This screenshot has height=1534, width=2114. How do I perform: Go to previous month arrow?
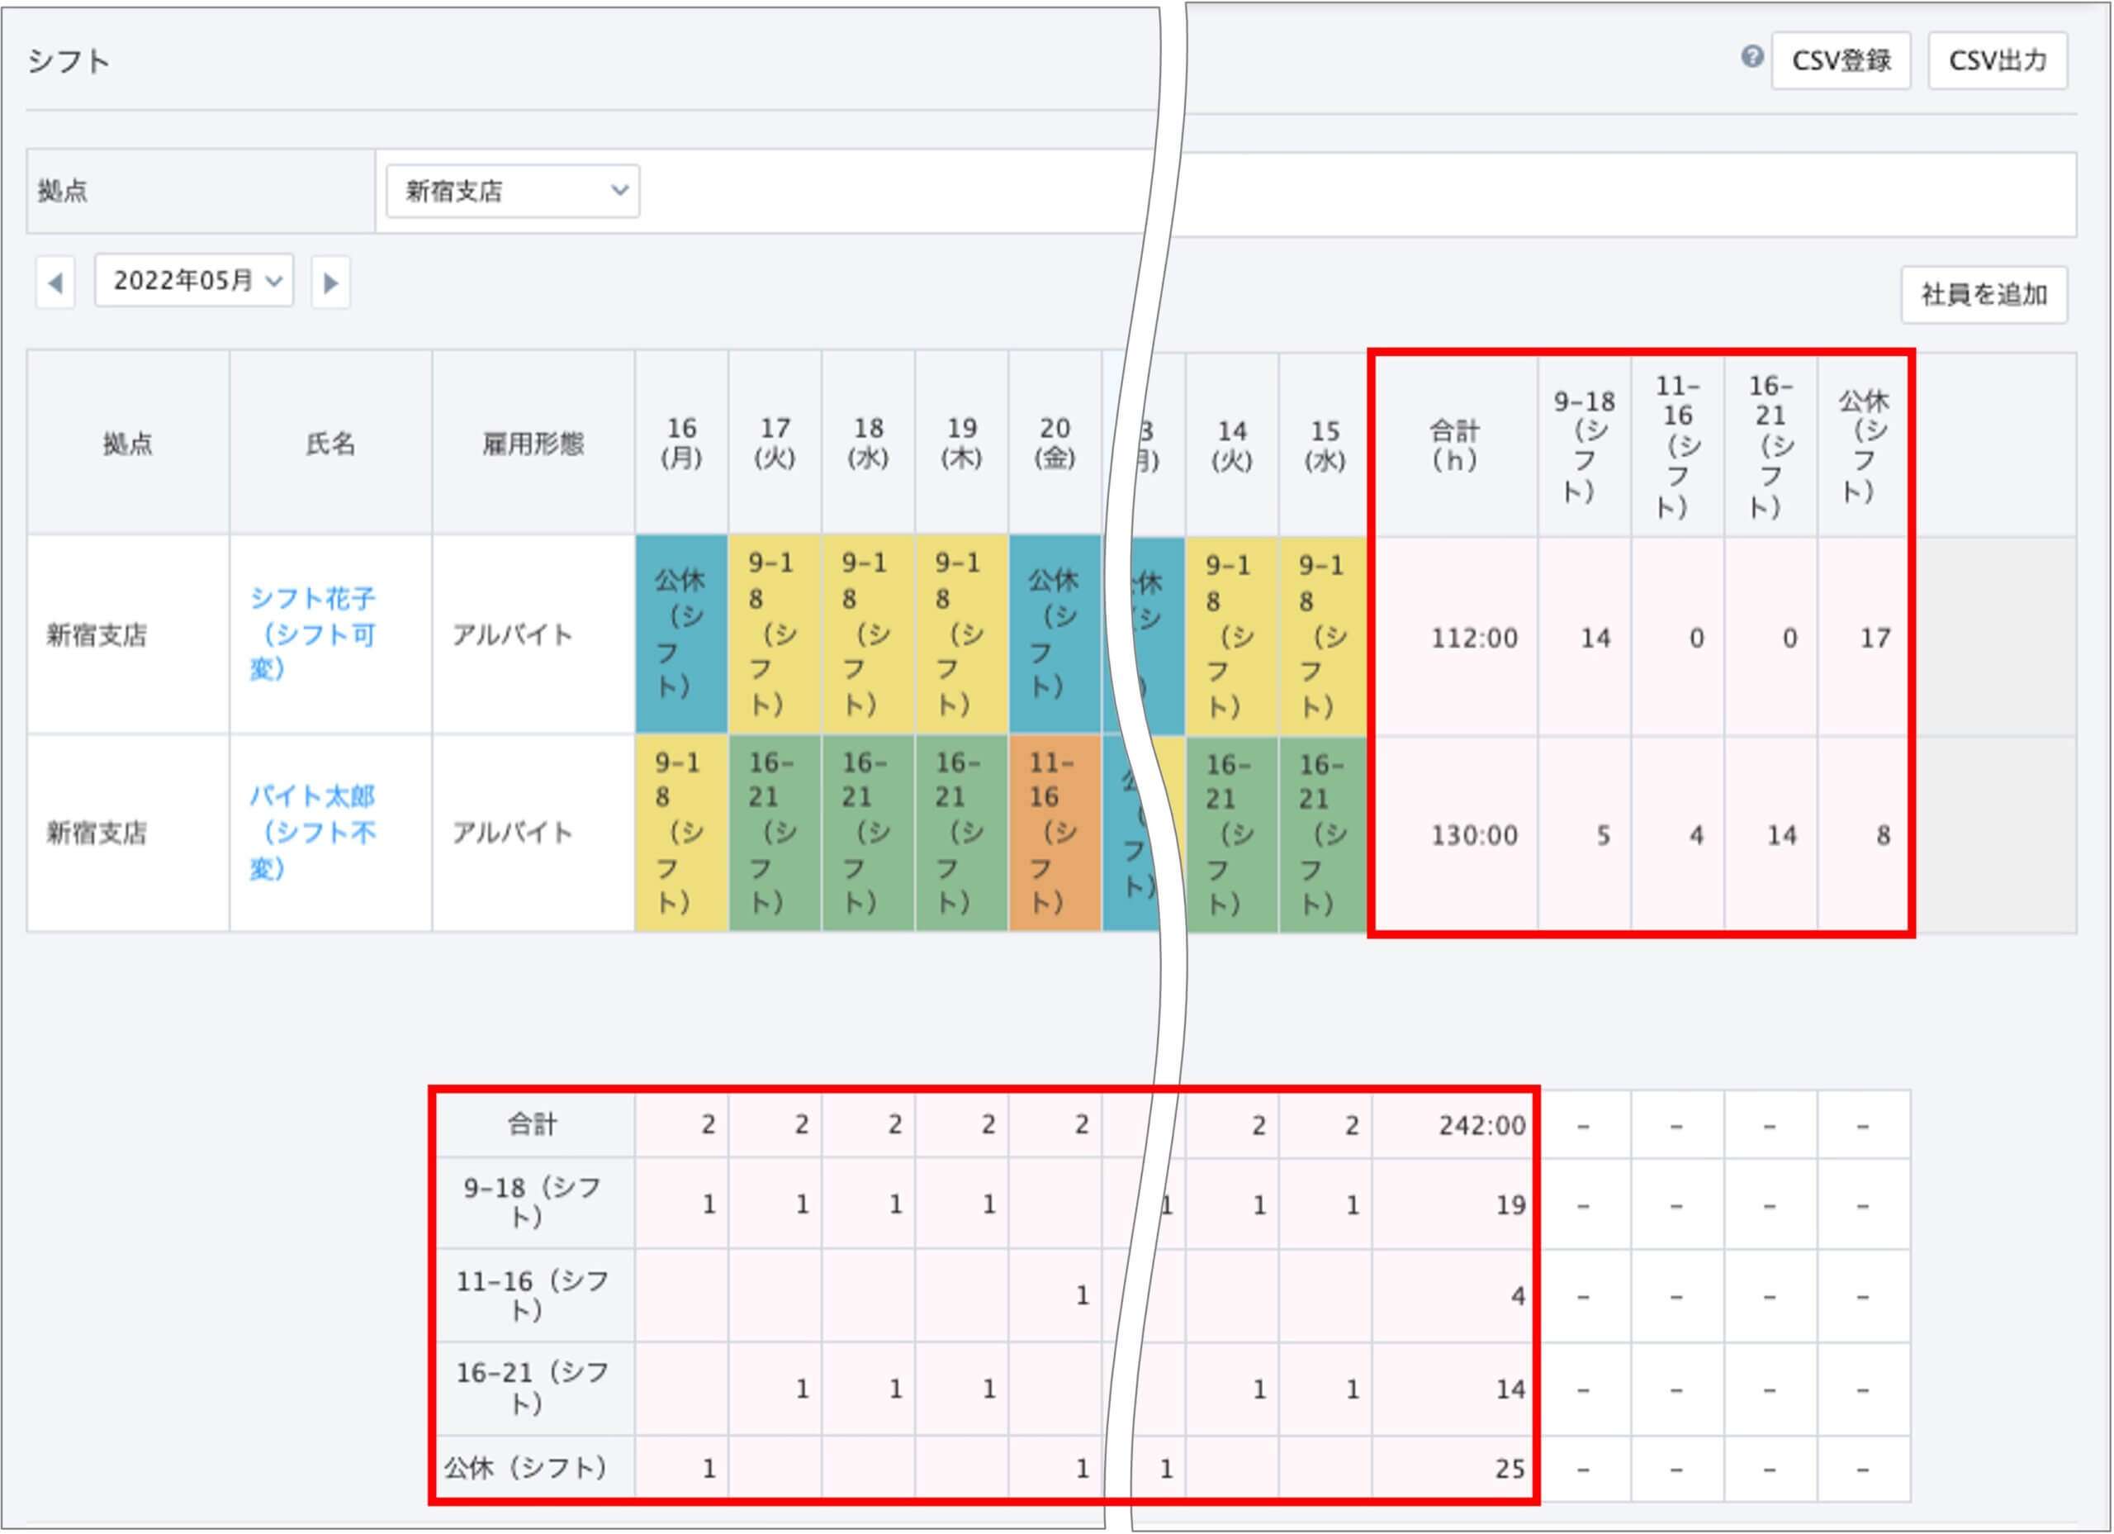(55, 283)
